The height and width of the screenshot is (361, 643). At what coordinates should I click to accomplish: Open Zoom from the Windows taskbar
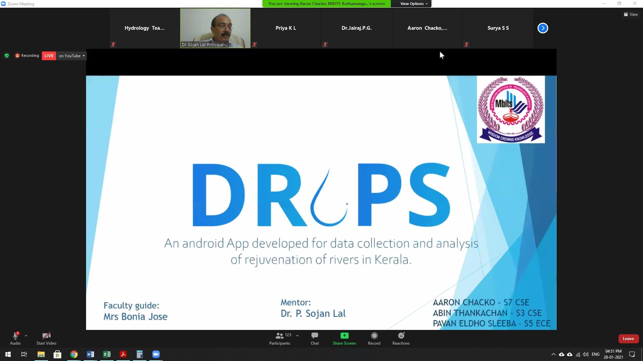pyautogui.click(x=156, y=354)
